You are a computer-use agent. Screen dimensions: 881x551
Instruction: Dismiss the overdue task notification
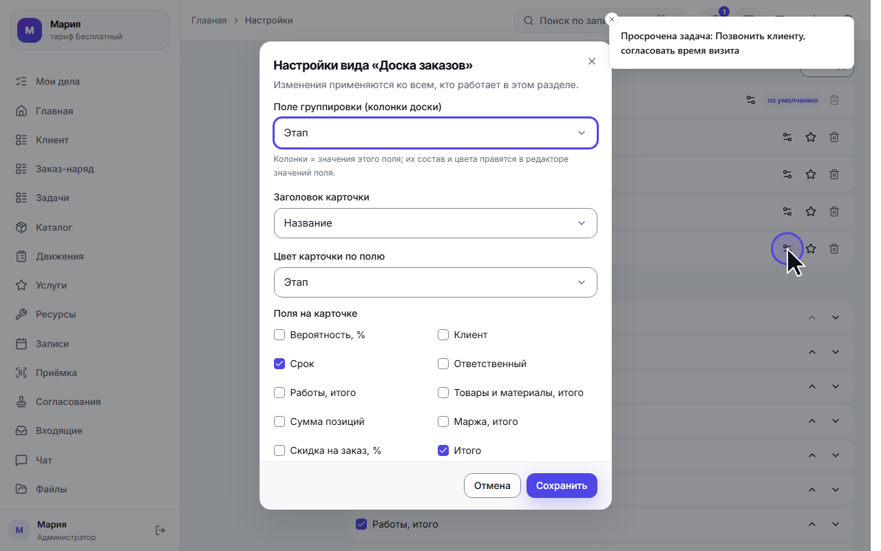612,19
